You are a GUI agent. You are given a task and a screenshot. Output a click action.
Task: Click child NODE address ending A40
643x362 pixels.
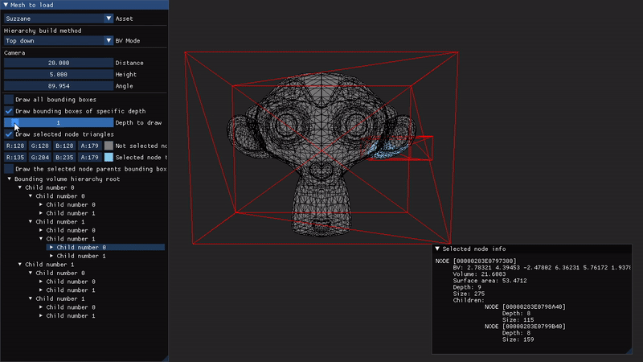point(525,307)
